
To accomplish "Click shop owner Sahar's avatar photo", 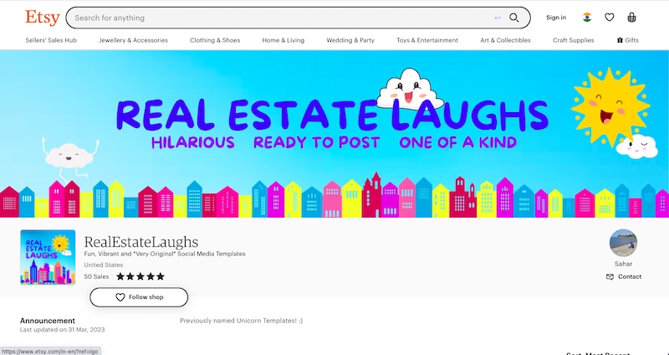I will tap(623, 243).
